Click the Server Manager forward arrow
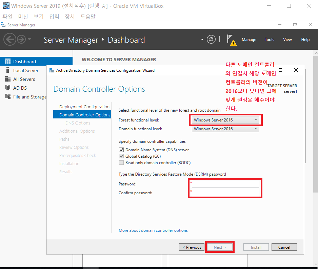Viewport: 318px width, 269px height. [x=21, y=39]
